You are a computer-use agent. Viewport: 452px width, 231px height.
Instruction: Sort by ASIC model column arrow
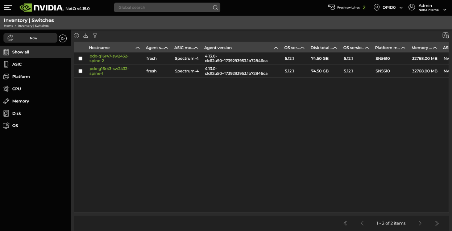click(x=196, y=48)
